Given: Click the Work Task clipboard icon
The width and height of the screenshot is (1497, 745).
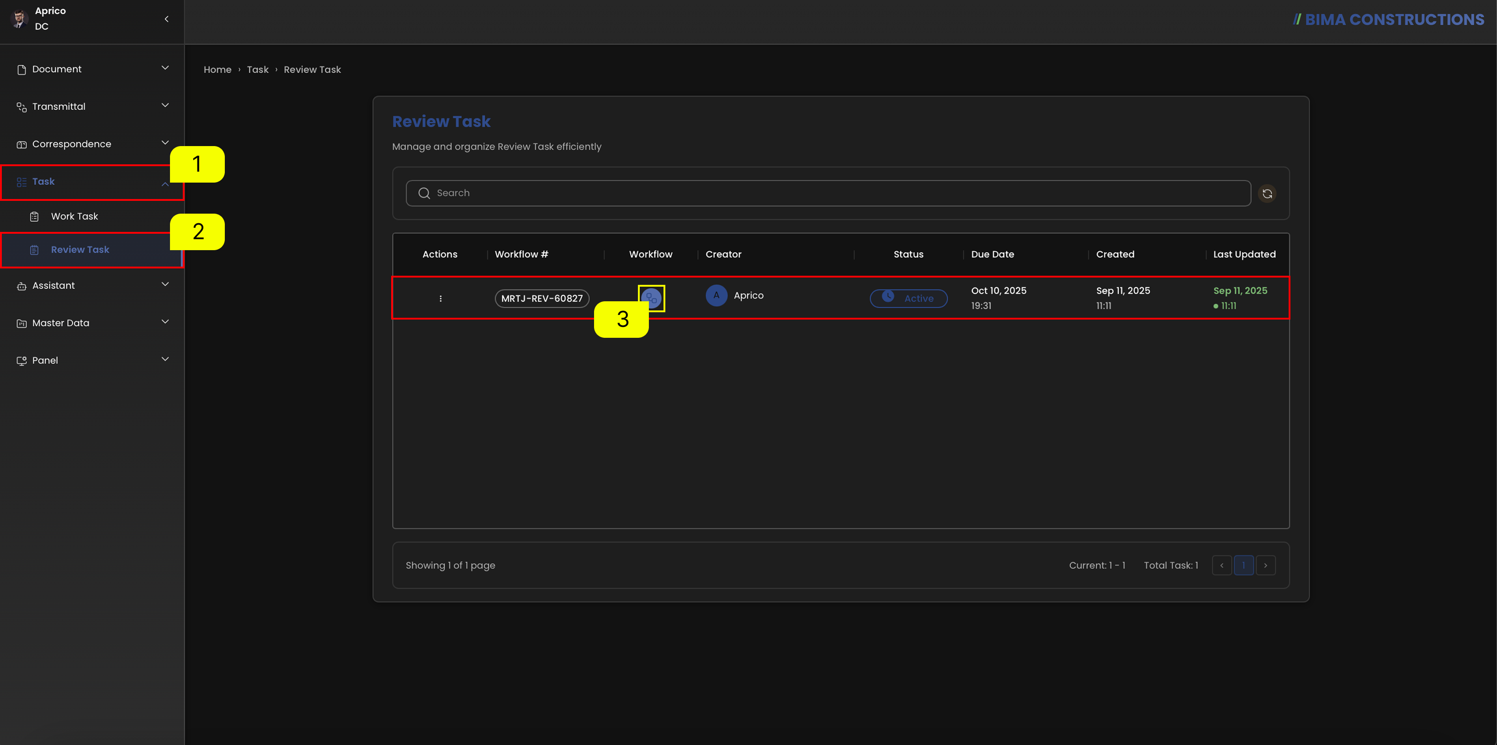Looking at the screenshot, I should (x=34, y=216).
